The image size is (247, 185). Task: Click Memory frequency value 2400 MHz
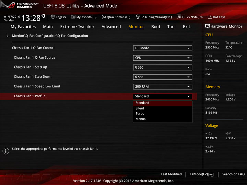click(x=212, y=99)
